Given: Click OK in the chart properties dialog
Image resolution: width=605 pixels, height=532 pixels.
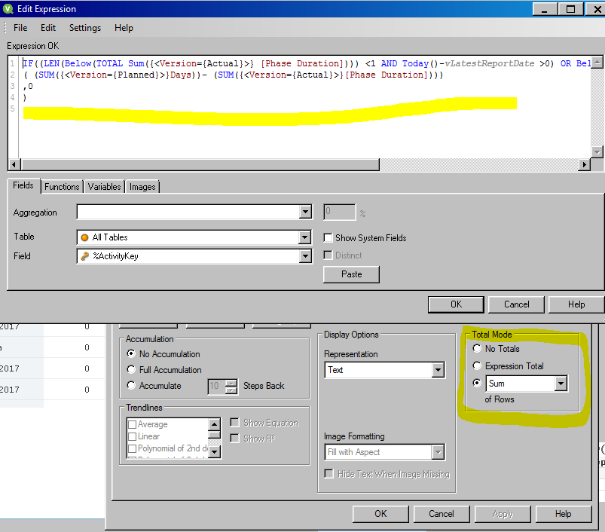Looking at the screenshot, I should 380,514.
